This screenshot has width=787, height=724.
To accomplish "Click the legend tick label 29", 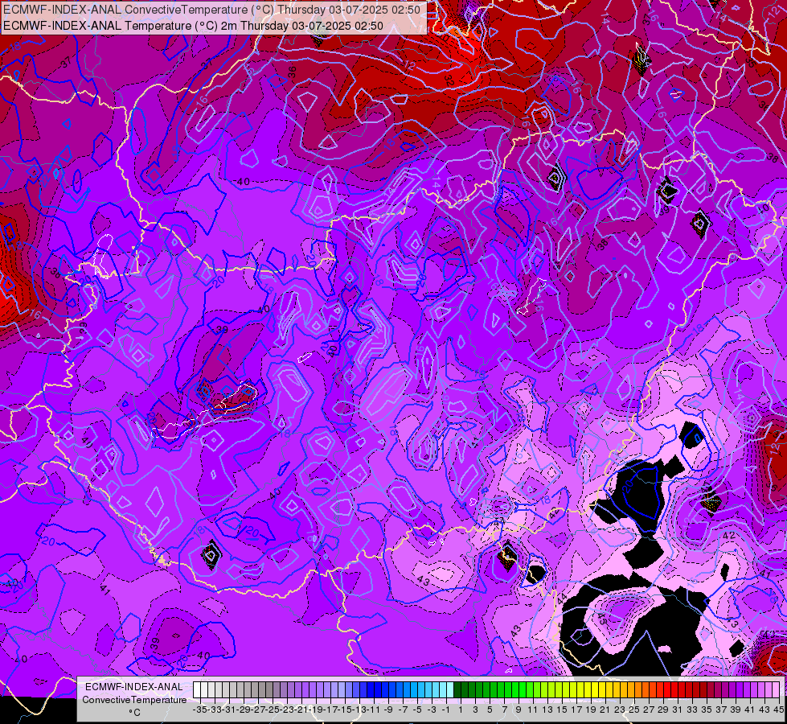I will tap(663, 710).
